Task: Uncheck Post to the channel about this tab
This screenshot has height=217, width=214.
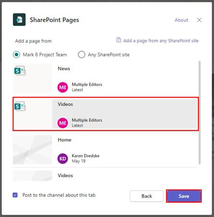Action: click(x=15, y=195)
